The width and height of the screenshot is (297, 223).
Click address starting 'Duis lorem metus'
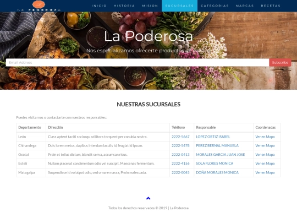pos(95,145)
